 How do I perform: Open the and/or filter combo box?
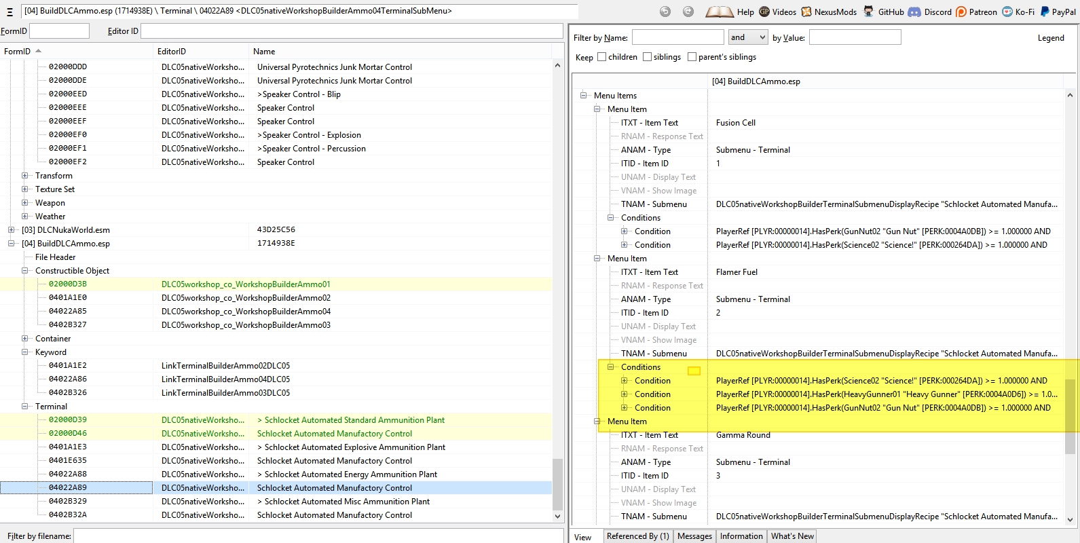(747, 37)
